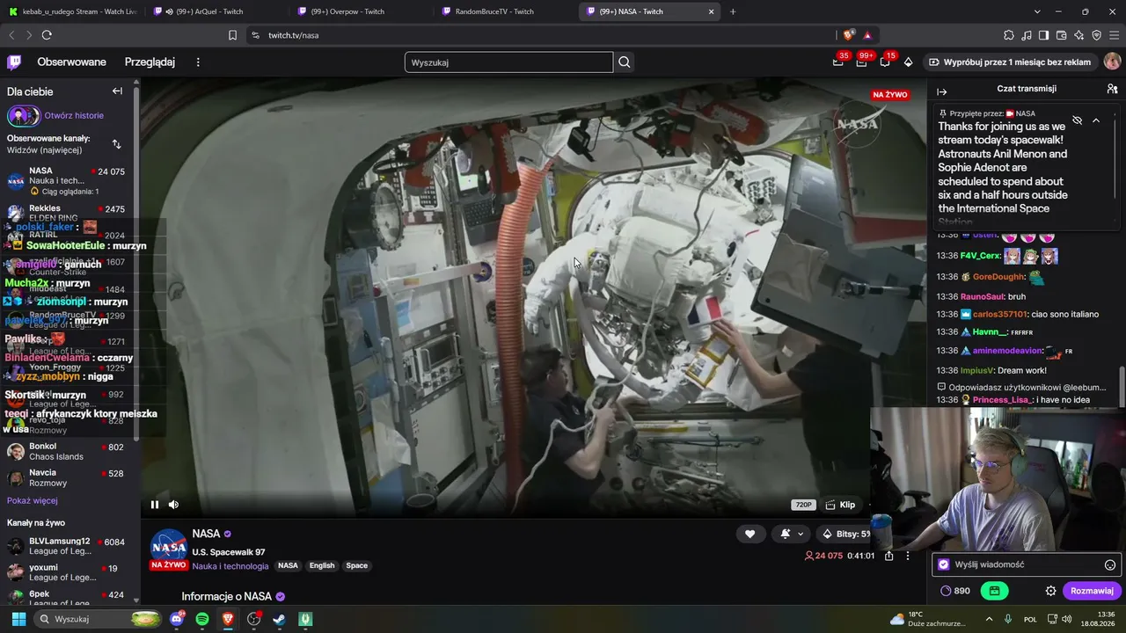The width and height of the screenshot is (1126, 633).
Task: Open Nauka i technologia category link
Action: click(230, 566)
